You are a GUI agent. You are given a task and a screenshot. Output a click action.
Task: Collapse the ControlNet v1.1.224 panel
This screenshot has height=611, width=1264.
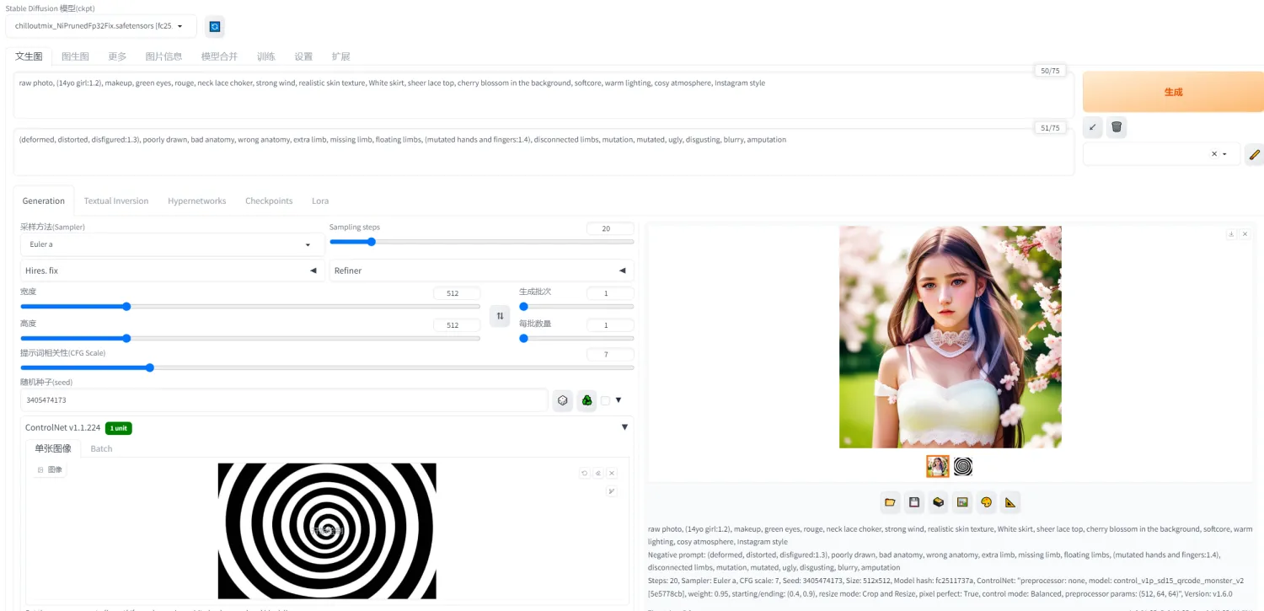click(624, 427)
